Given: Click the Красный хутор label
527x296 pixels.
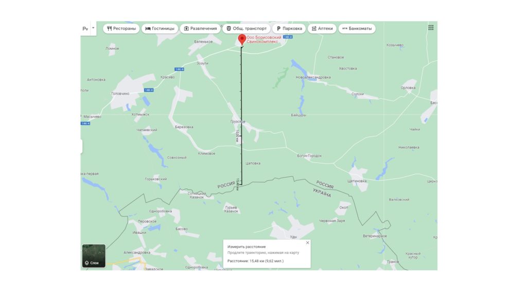Looking at the screenshot, I should [413, 255].
